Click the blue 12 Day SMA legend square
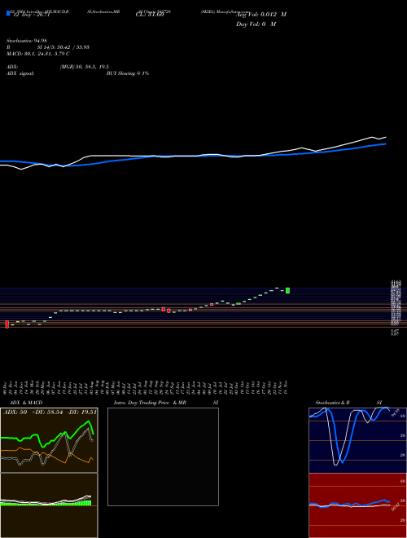The width and height of the screenshot is (407, 538). [x=8, y=13]
